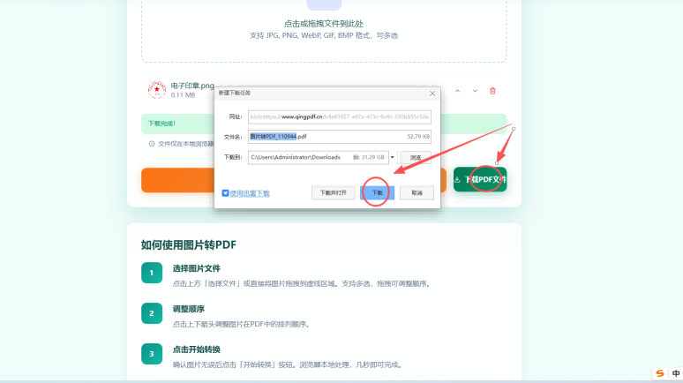Click the 点击或拖拽文件到此处 upload area

point(324,30)
